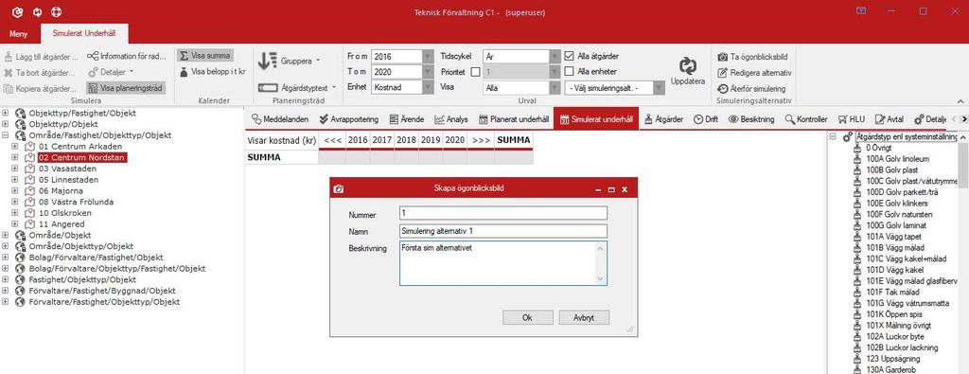Click next years >>> button
This screenshot has width=969, height=374.
pyautogui.click(x=480, y=140)
